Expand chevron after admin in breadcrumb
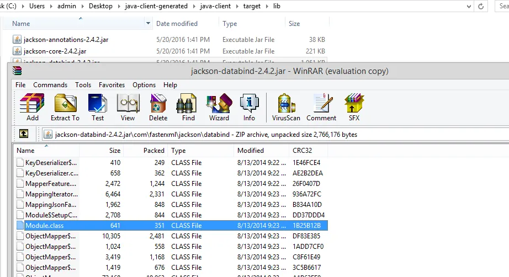This screenshot has height=277, width=509. [82, 6]
